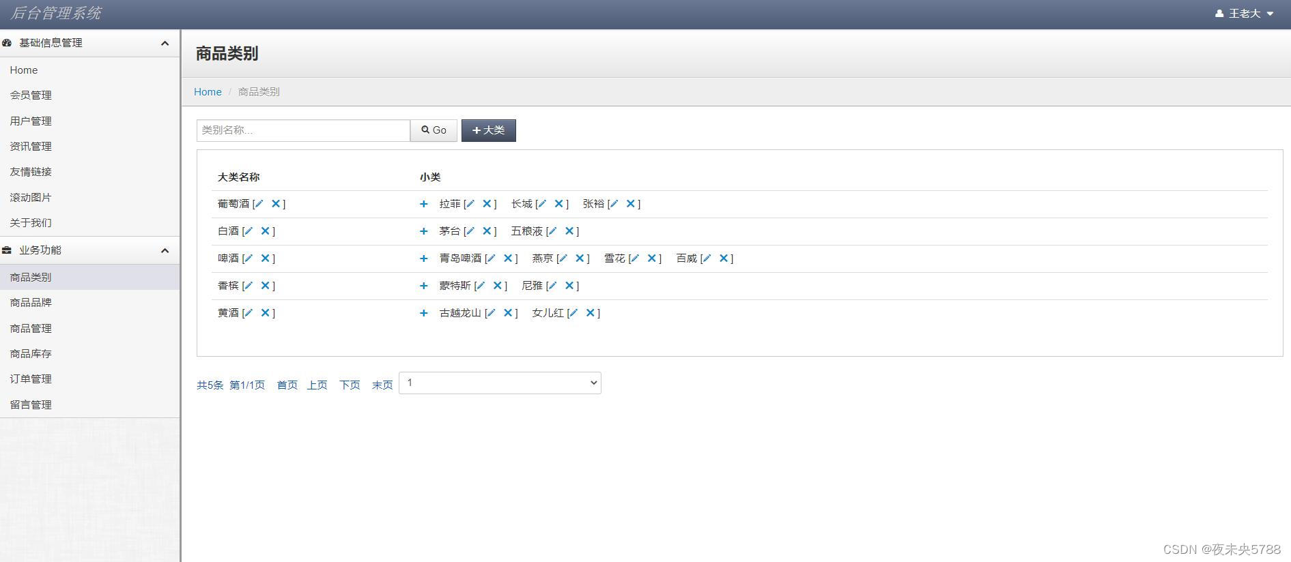
Task: Focus the 类别名称 search input field
Action: click(303, 130)
